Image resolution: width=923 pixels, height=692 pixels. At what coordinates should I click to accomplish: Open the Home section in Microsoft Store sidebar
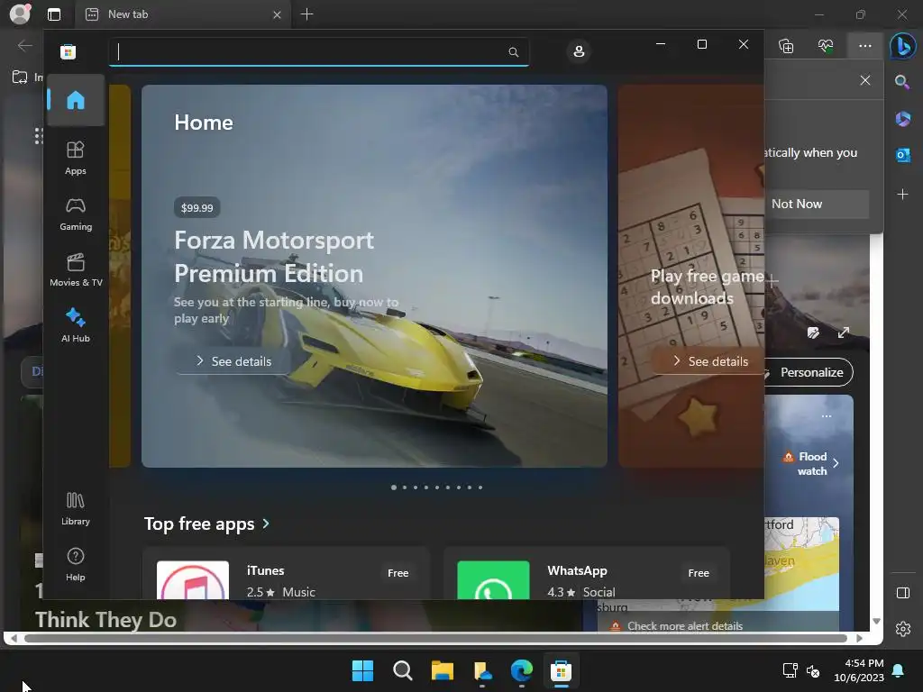coord(76,100)
